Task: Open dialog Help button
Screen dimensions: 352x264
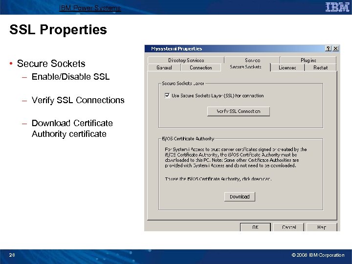Action: (x=322, y=227)
